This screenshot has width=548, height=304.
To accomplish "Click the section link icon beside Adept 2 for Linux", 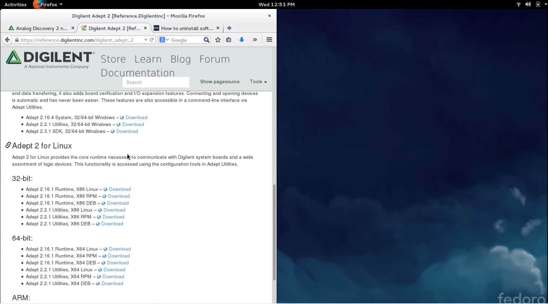I will 8,145.
